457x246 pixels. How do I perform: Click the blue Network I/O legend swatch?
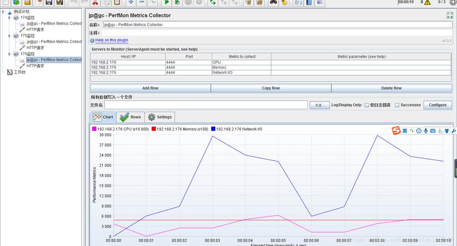coord(213,129)
